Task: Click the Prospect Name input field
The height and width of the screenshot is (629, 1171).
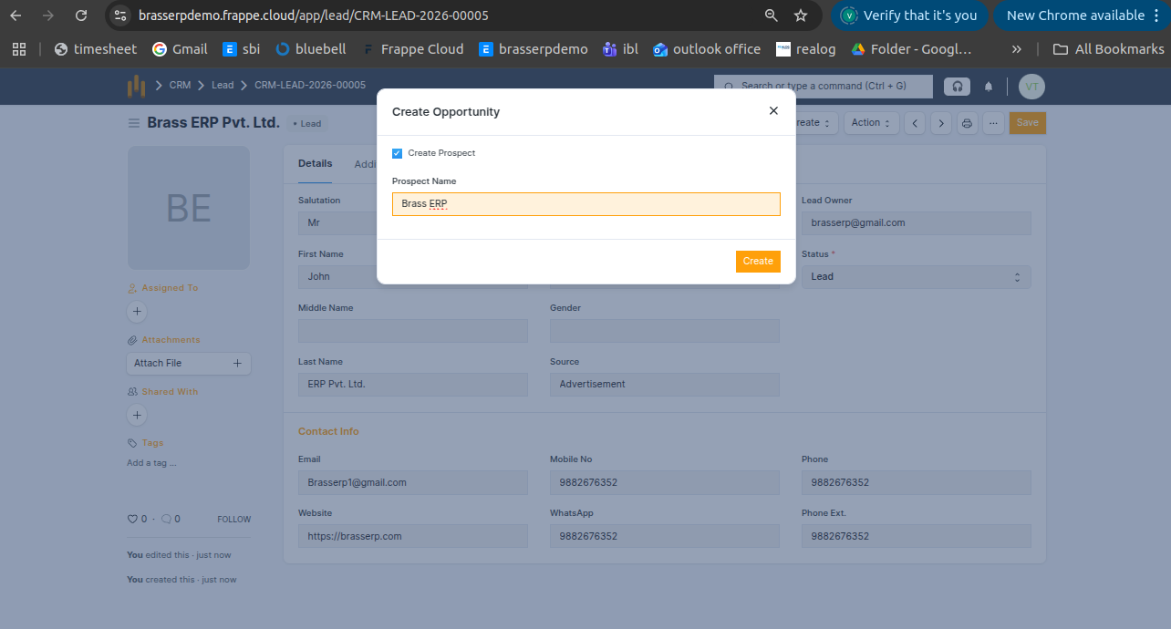Action: (585, 204)
